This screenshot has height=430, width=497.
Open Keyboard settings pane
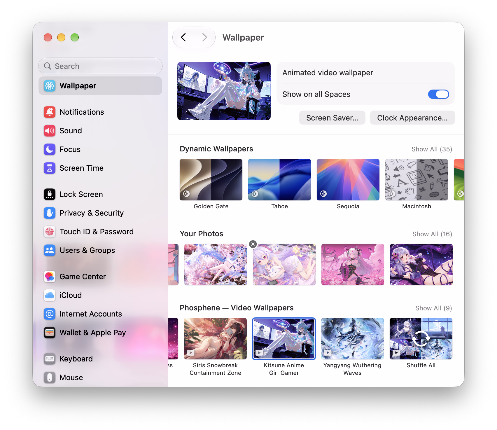[100, 359]
